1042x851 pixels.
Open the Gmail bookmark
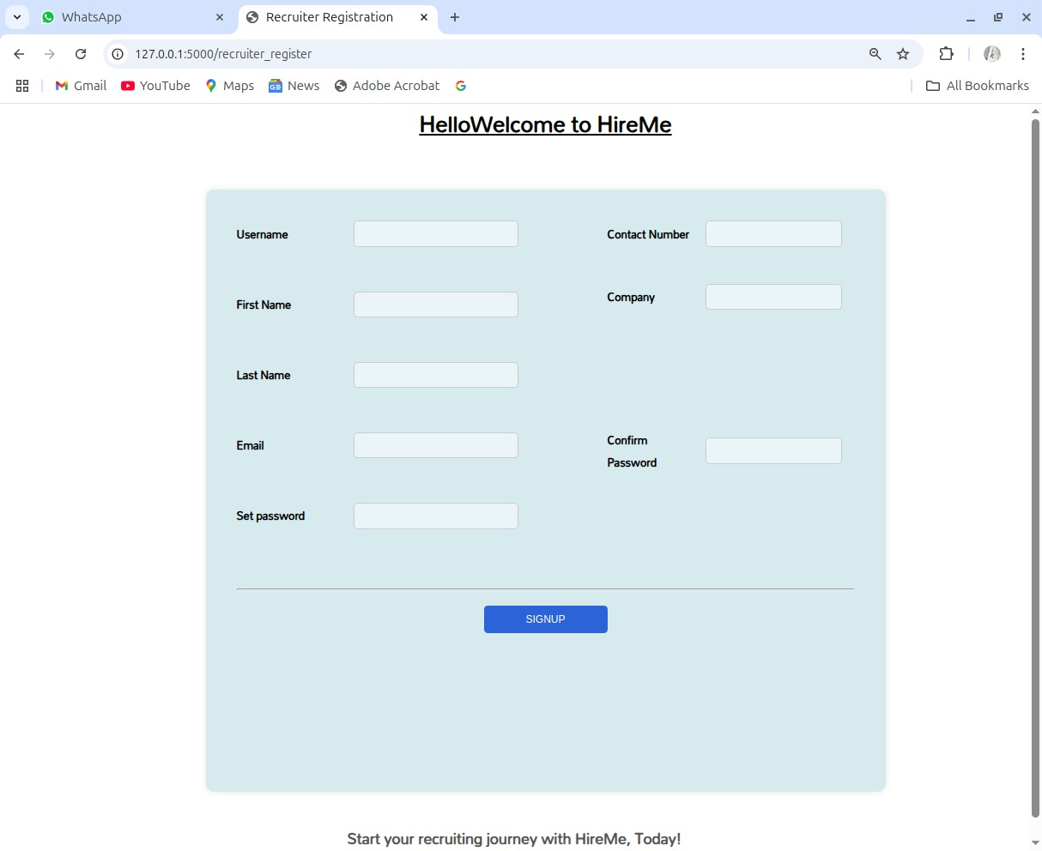click(x=81, y=86)
